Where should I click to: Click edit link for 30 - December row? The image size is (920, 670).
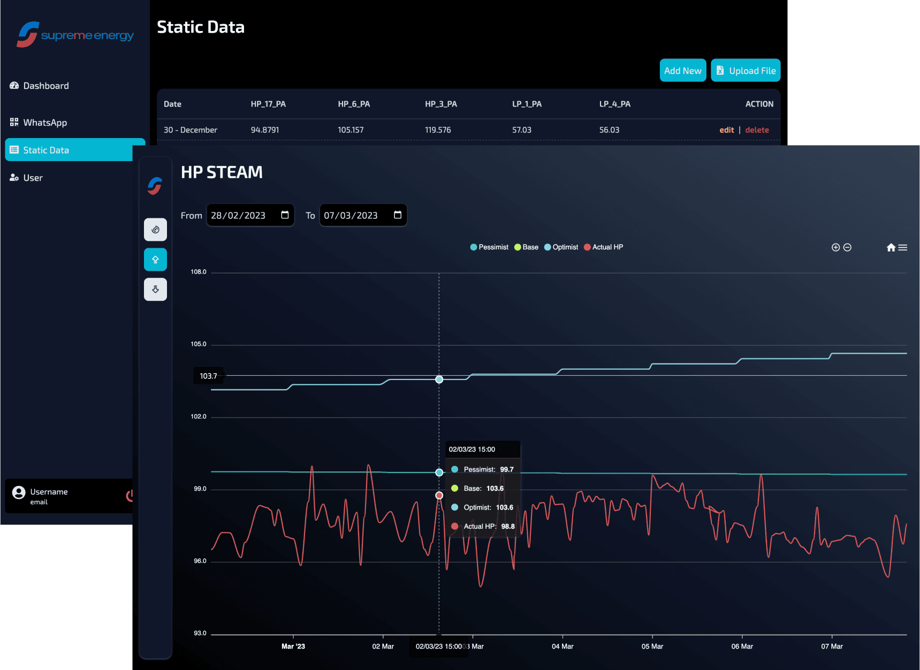click(726, 130)
